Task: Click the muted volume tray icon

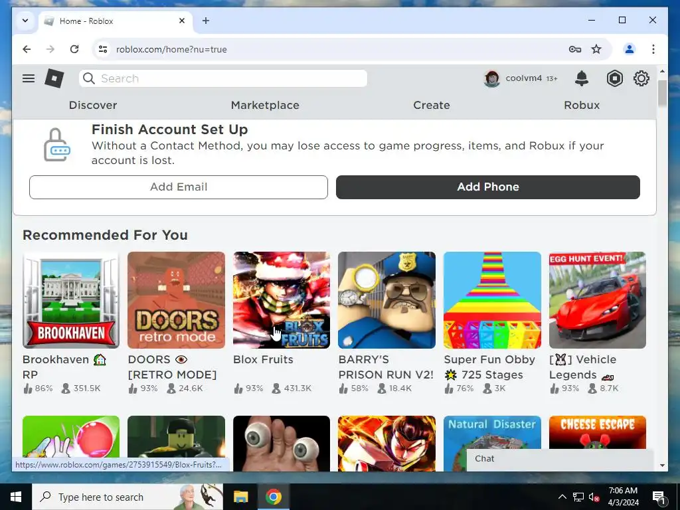Action: (594, 497)
